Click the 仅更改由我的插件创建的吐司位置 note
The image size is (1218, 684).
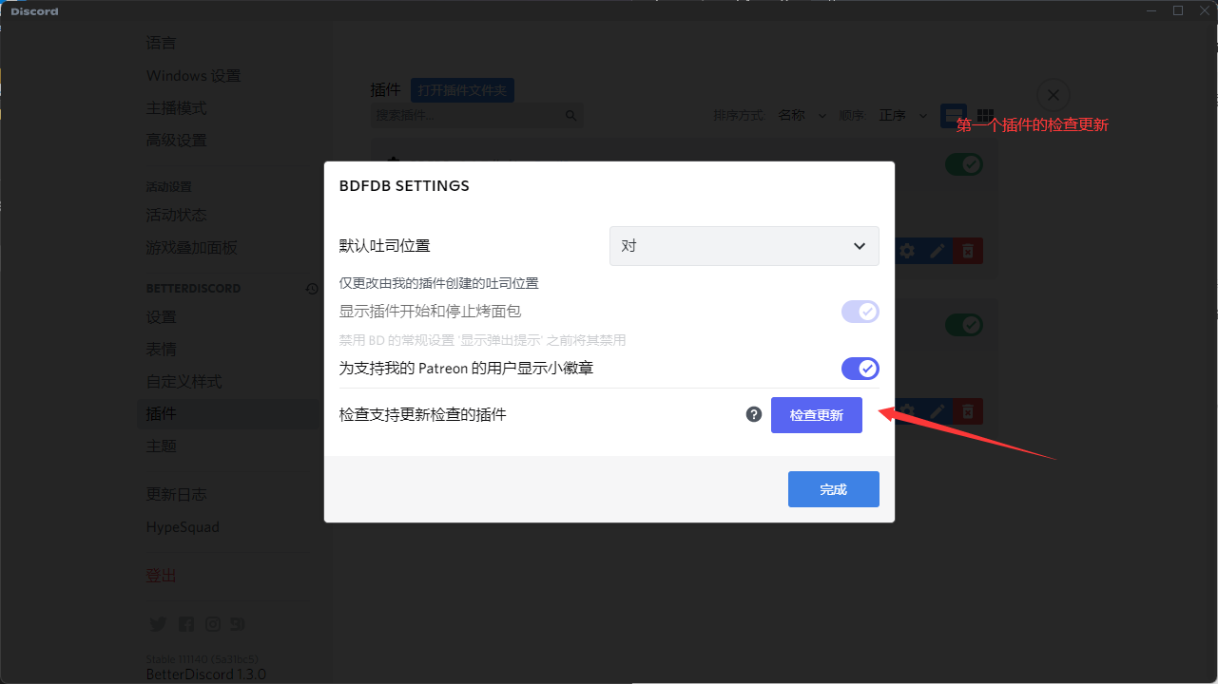point(439,283)
